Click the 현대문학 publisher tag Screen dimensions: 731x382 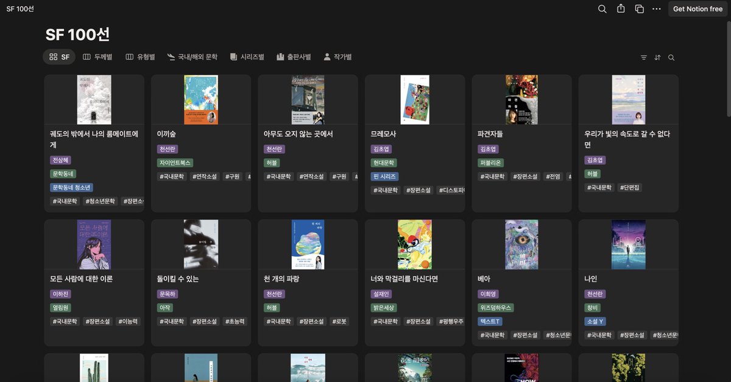pos(384,162)
